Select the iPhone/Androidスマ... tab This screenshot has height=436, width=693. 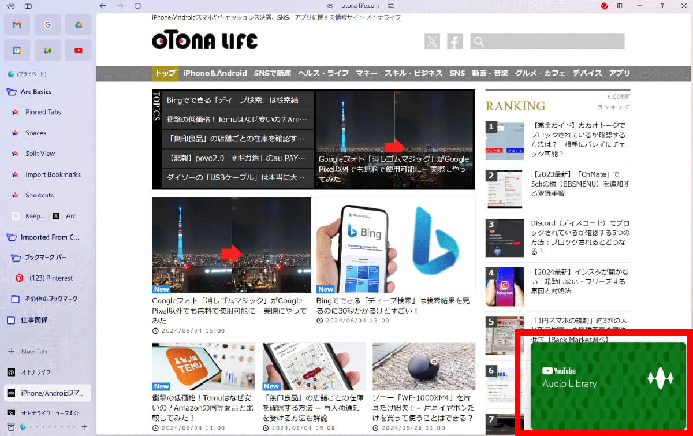pyautogui.click(x=47, y=393)
